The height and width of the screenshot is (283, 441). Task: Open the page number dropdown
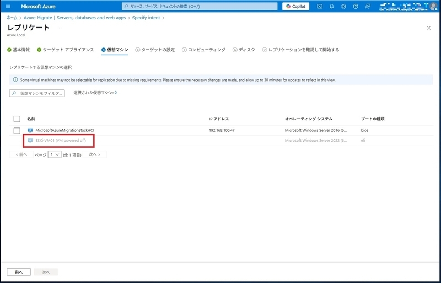[55, 154]
